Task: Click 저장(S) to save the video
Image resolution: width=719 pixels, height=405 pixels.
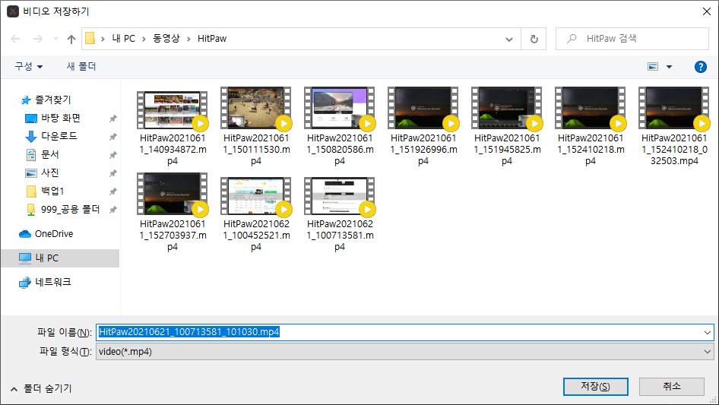Action: coord(595,387)
